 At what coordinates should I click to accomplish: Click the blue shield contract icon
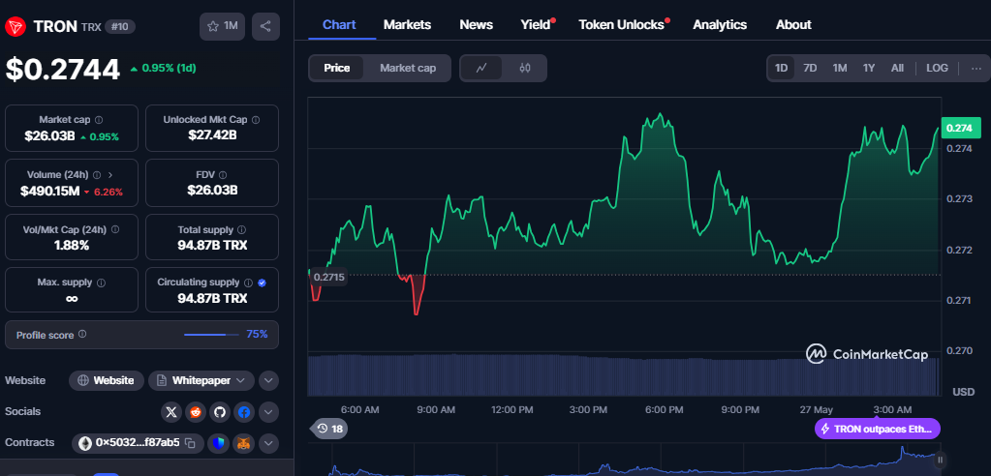coord(219,443)
